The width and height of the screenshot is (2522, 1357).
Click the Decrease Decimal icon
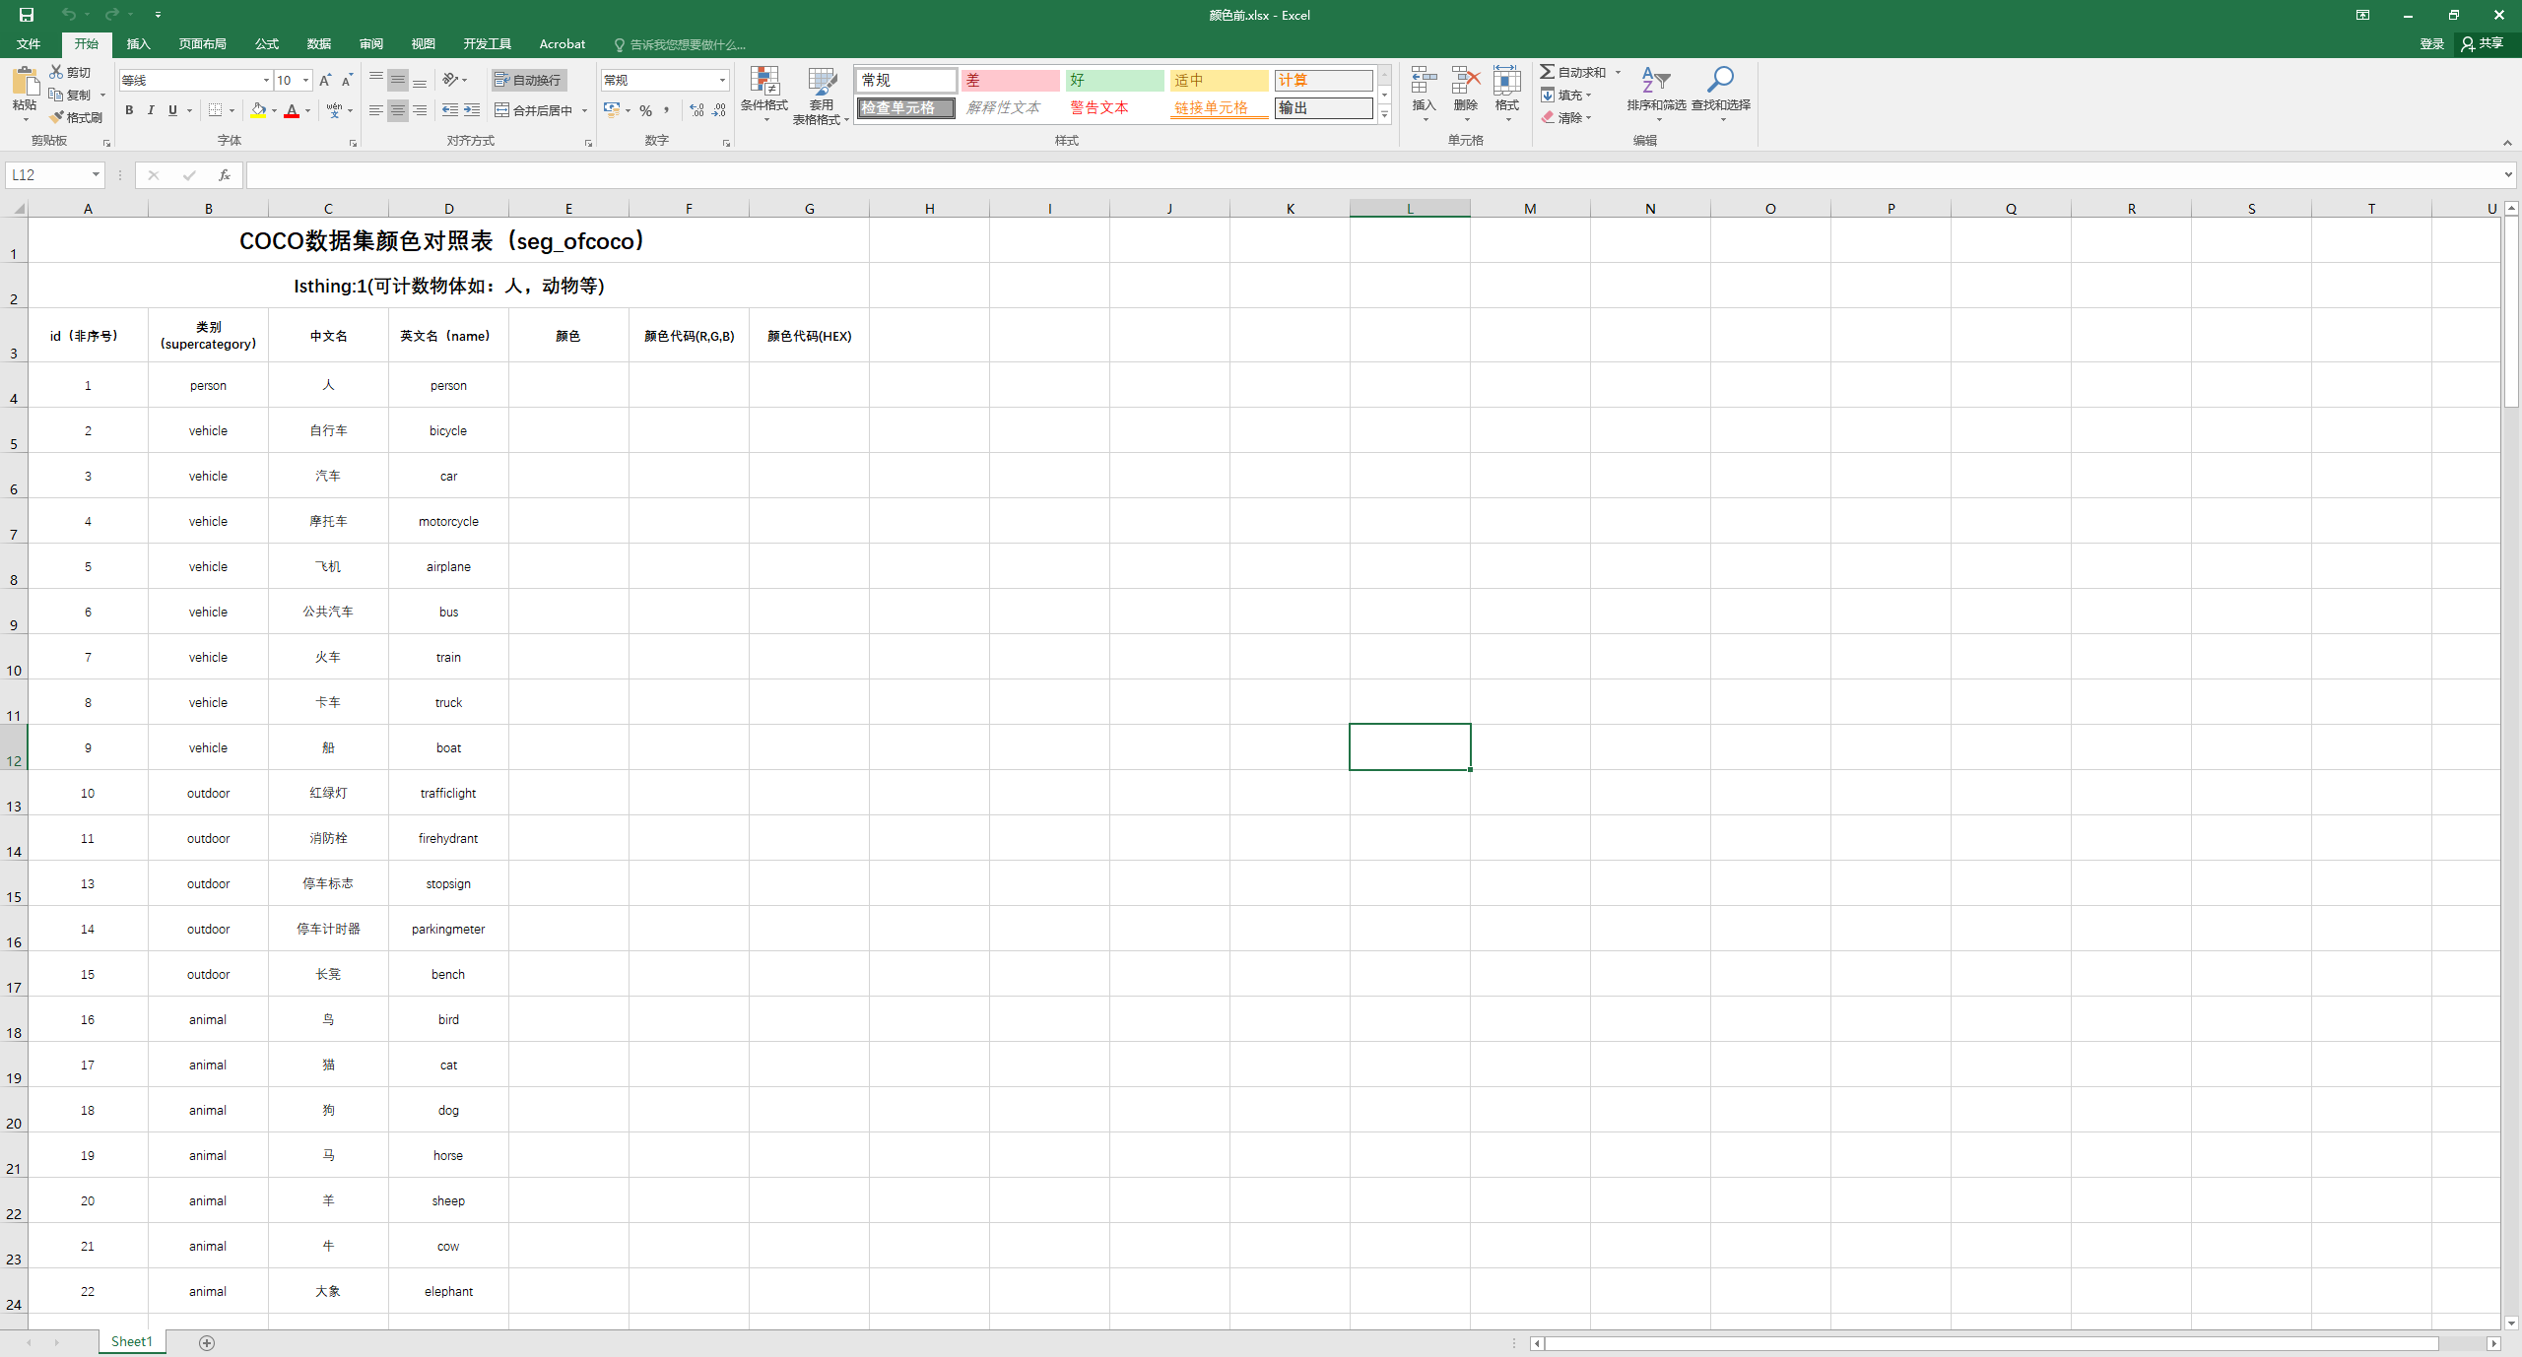[x=719, y=110]
